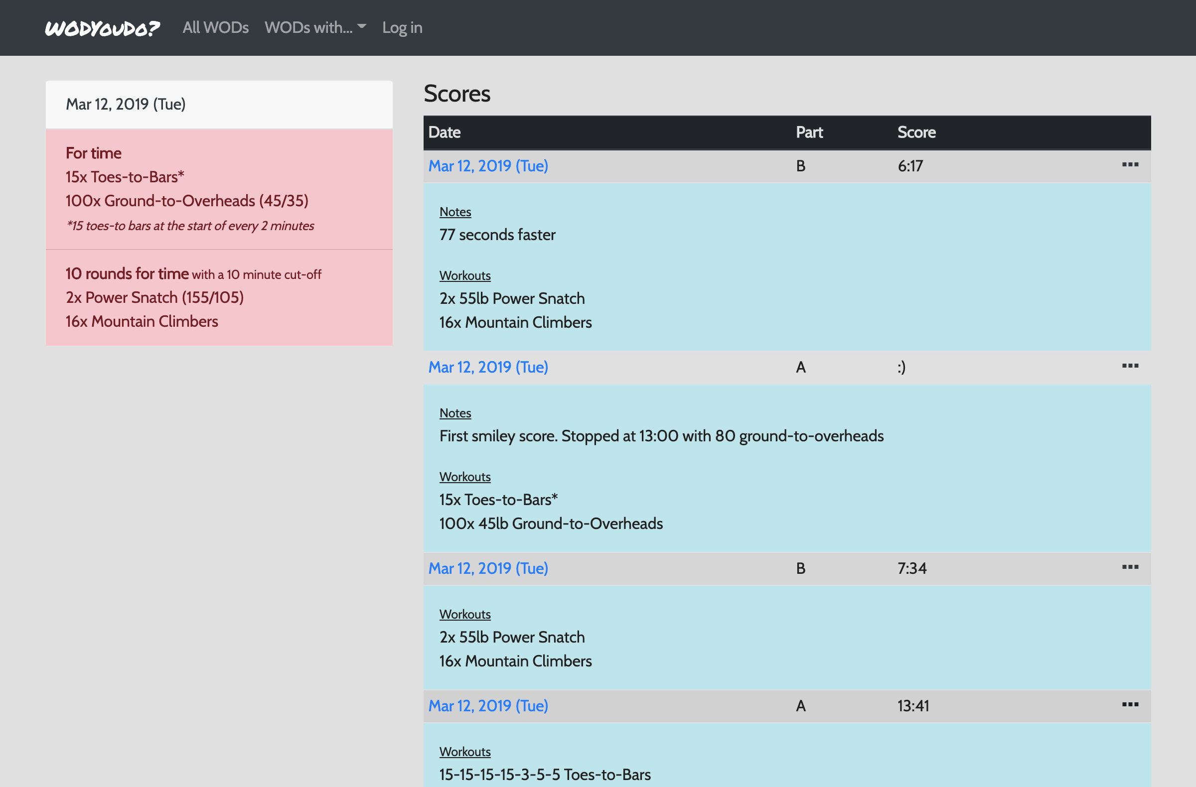Click the For time workout heading
The width and height of the screenshot is (1196, 787).
[x=94, y=153]
